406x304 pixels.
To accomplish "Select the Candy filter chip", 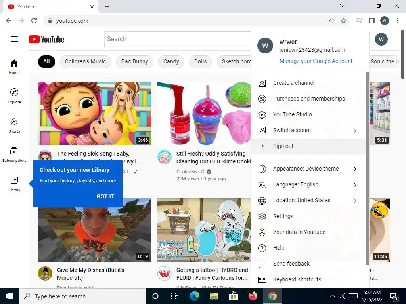I will coord(171,61).
